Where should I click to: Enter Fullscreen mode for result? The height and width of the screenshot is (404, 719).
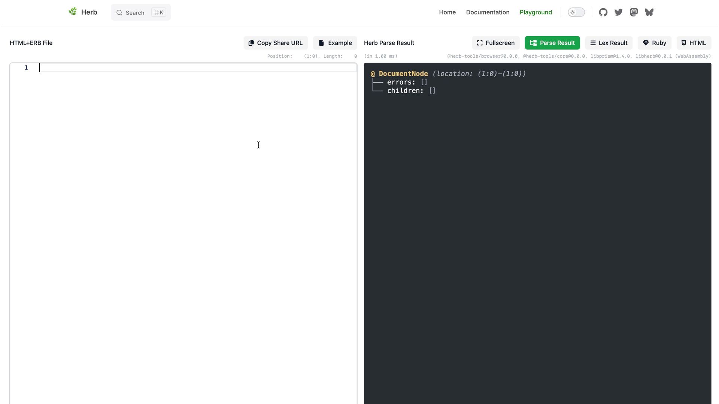[495, 43]
